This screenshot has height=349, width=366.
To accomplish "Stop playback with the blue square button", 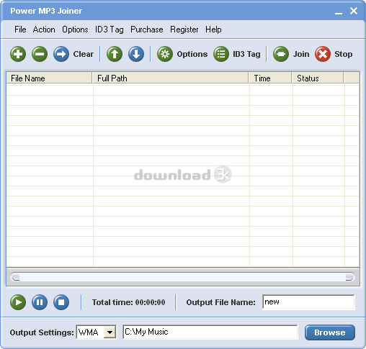I will click(x=61, y=302).
